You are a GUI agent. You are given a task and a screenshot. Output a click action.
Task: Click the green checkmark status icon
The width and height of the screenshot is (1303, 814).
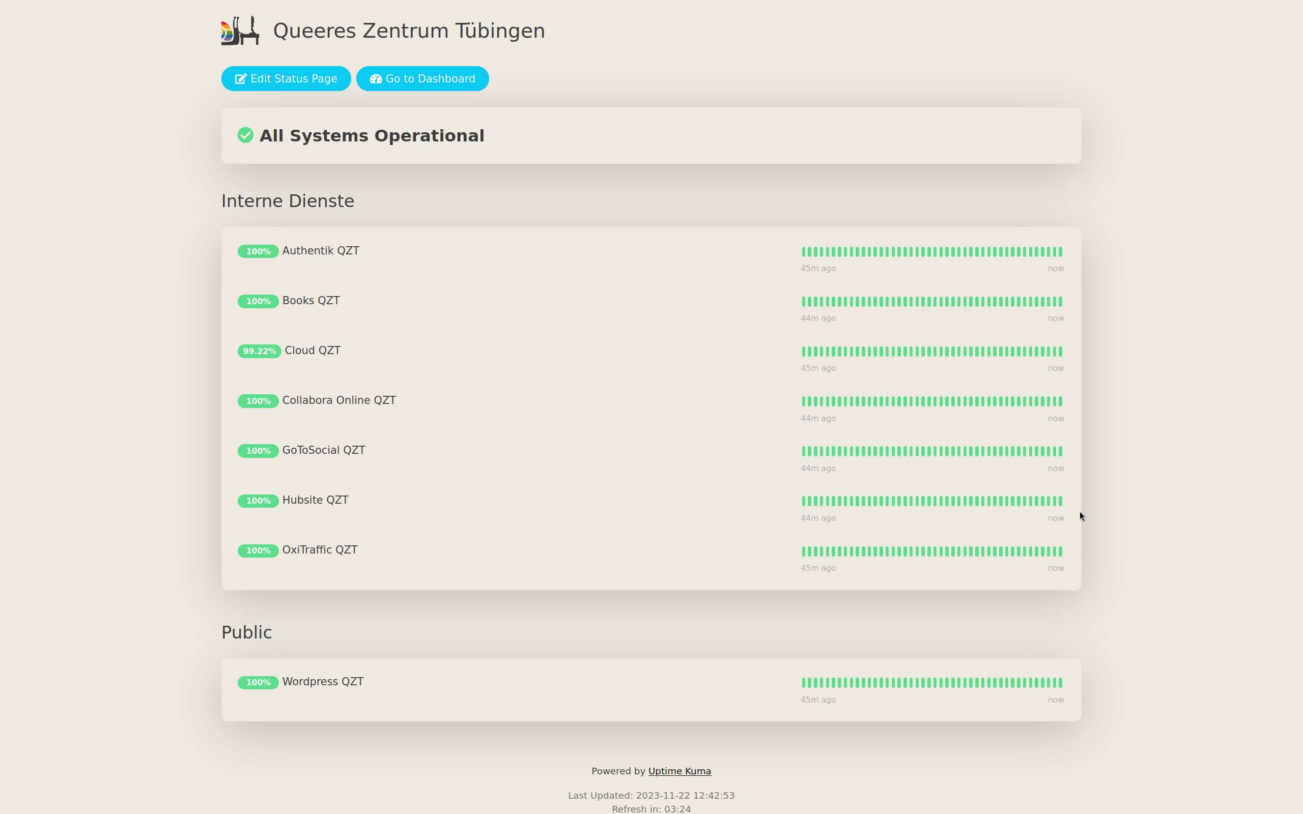[245, 135]
